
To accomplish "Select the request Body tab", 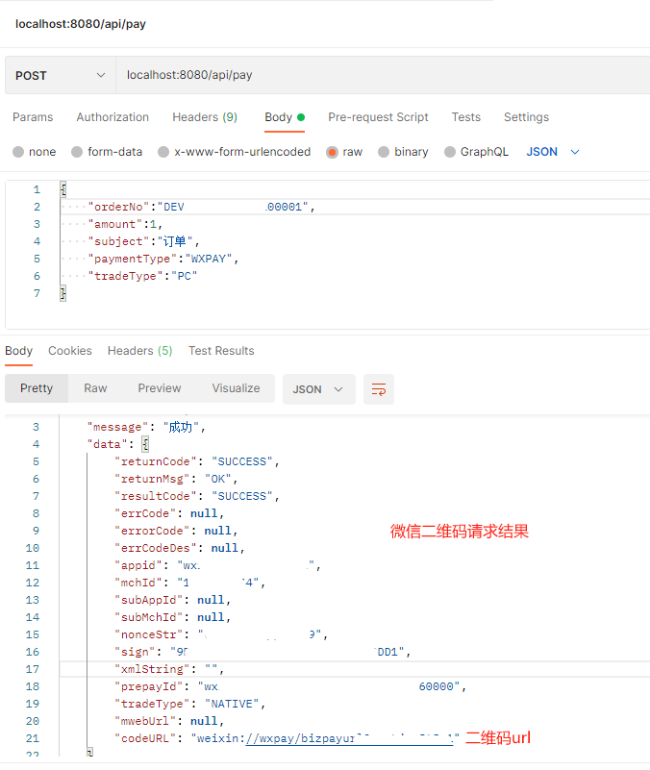I will [285, 117].
